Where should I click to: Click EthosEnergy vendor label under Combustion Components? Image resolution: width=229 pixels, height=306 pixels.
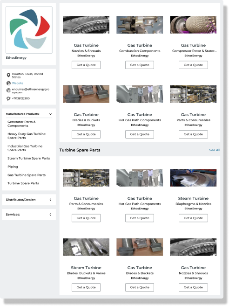tap(140, 56)
